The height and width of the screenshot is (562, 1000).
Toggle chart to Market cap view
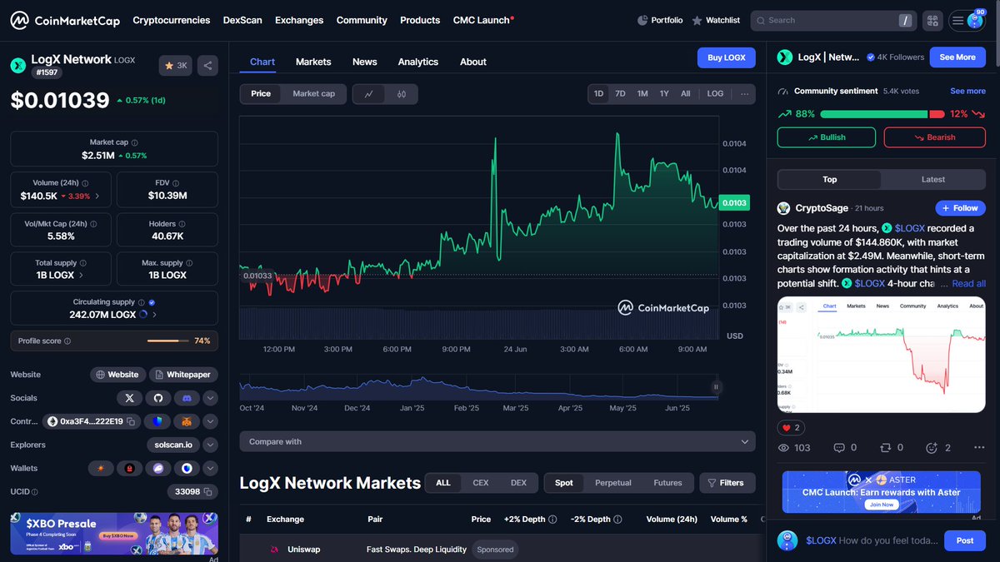313,94
